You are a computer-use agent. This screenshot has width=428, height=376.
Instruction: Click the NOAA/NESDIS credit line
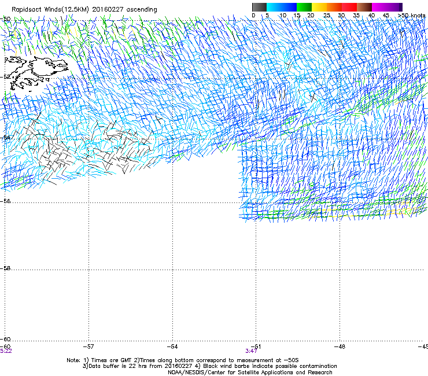point(250,373)
